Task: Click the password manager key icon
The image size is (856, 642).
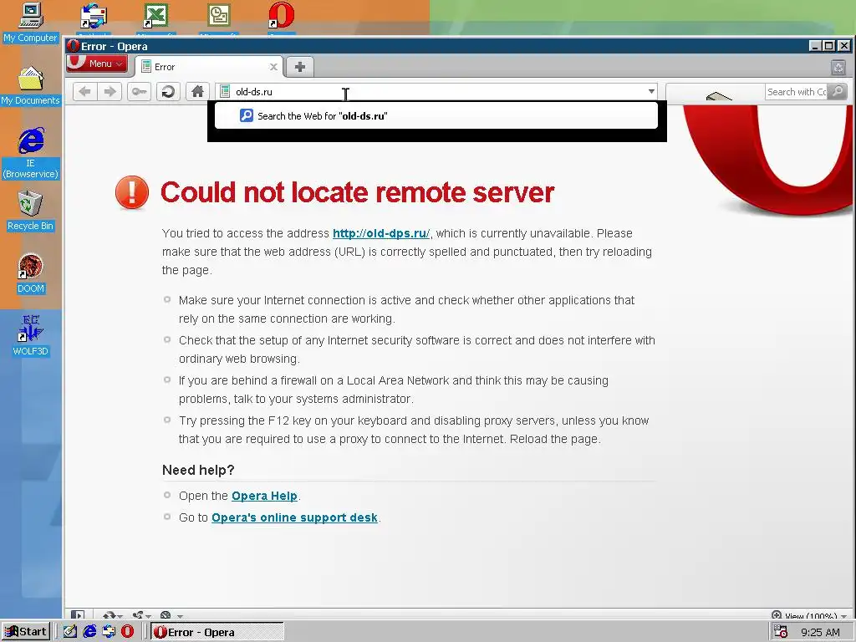Action: click(140, 92)
